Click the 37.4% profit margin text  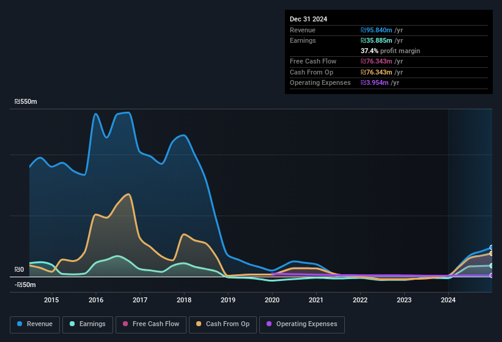(x=390, y=51)
